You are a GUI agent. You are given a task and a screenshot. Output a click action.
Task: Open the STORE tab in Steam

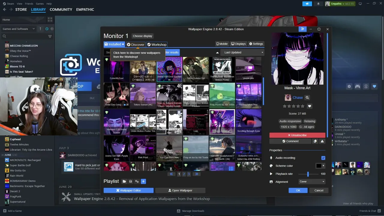click(x=21, y=10)
